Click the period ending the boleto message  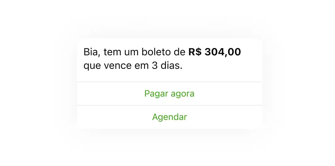(181, 69)
